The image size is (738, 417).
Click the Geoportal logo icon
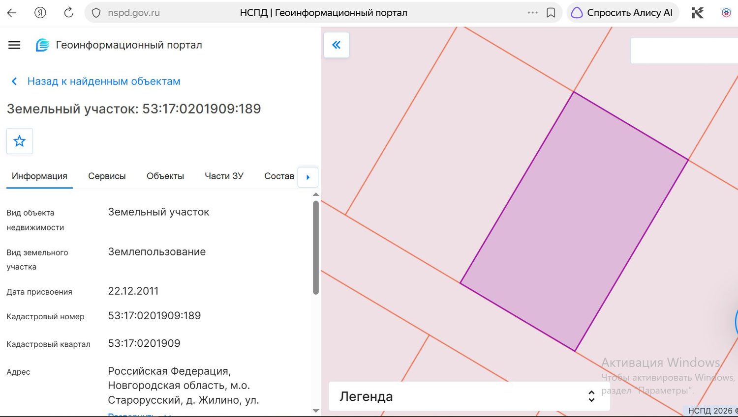point(43,45)
